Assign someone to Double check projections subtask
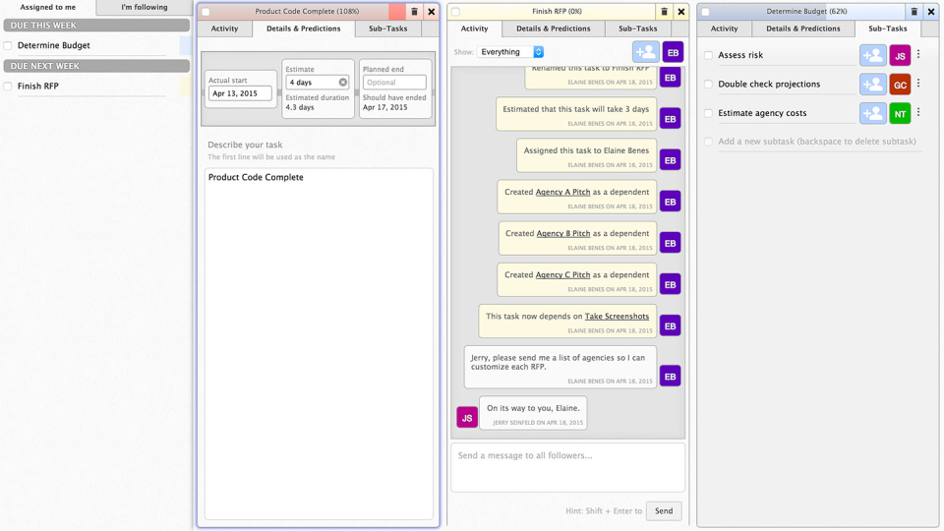 [x=872, y=85]
